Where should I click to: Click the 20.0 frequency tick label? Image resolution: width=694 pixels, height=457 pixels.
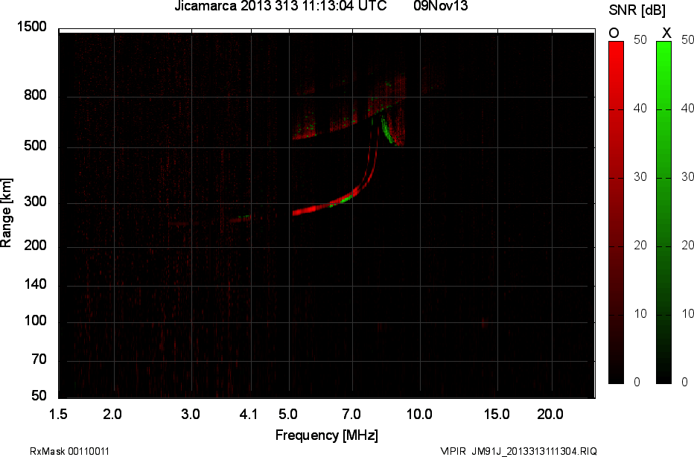pyautogui.click(x=550, y=415)
